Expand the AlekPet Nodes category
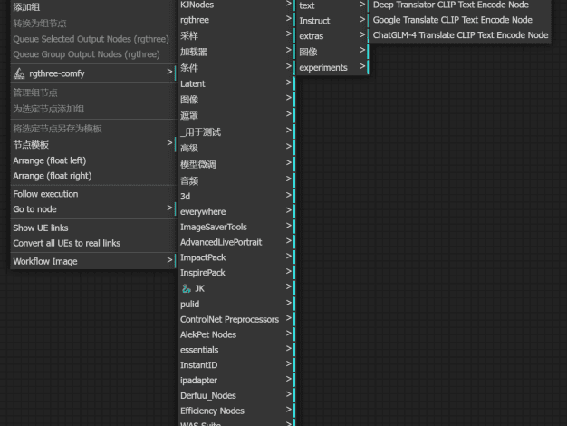Screen dimensions: 567x426 [236, 334]
